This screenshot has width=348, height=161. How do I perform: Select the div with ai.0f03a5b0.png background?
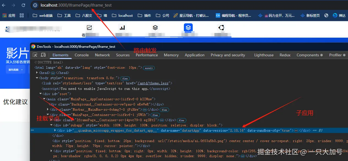coord(200,143)
